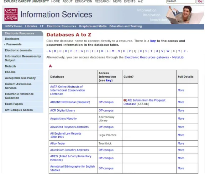Open Education and Training section
This screenshot has height=174, width=205.
[126, 26]
